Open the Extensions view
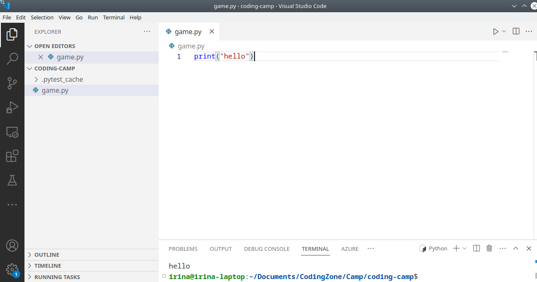Image resolution: width=537 pixels, height=282 pixels. point(12,156)
